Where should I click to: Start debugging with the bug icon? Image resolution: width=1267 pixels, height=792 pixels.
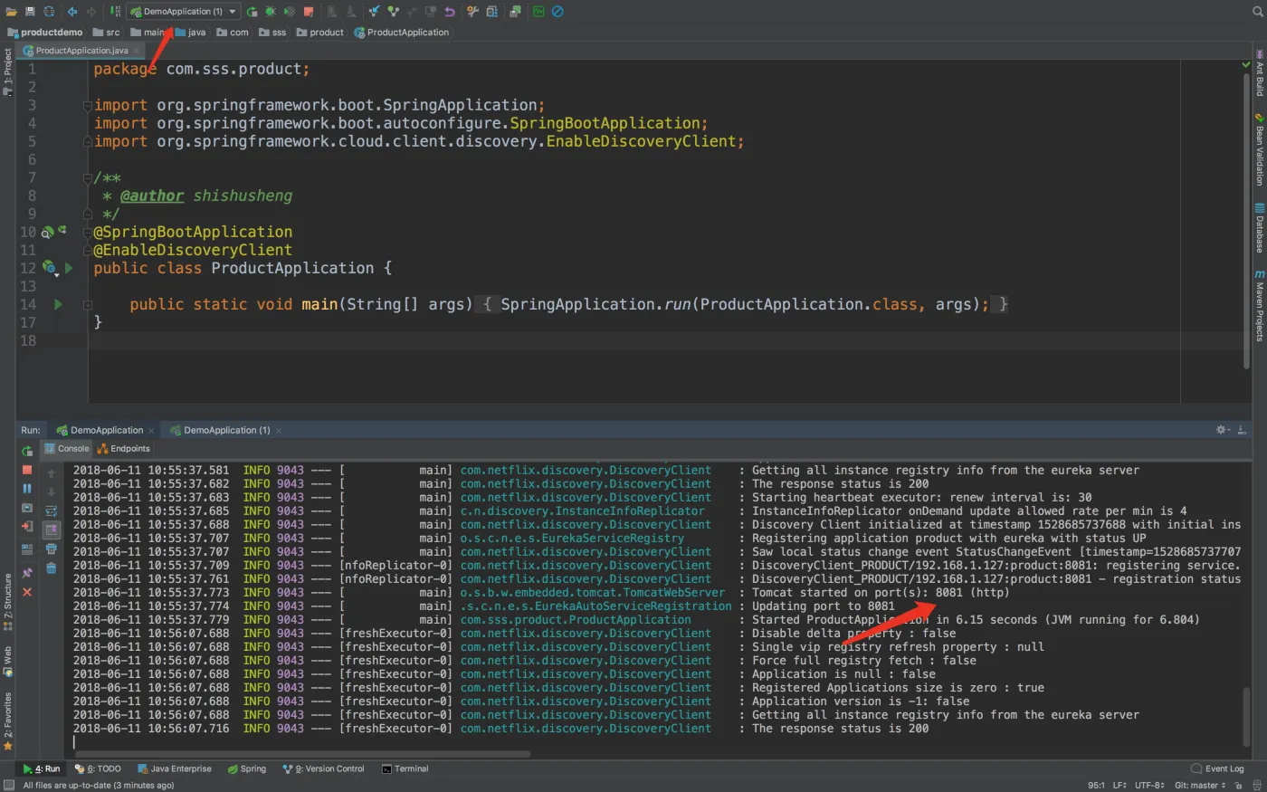pos(270,12)
